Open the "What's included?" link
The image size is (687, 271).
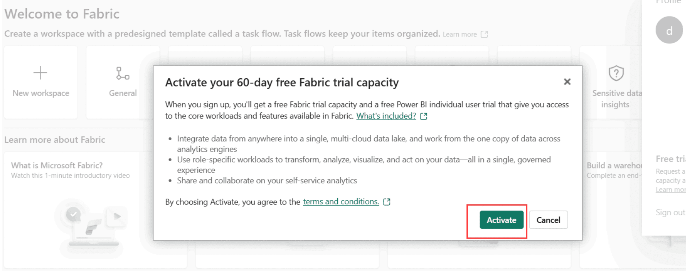point(386,116)
